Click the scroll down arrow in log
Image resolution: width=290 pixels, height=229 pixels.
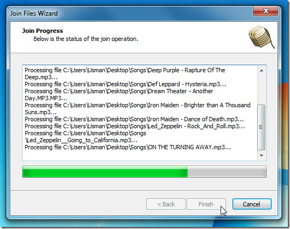pos(261,155)
